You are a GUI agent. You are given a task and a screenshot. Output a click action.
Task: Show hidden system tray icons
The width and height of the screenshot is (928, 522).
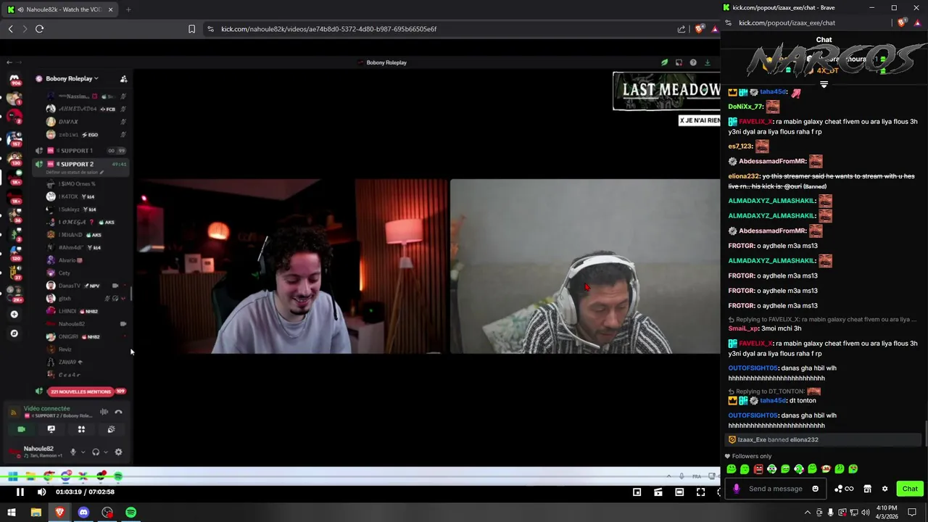(x=808, y=513)
